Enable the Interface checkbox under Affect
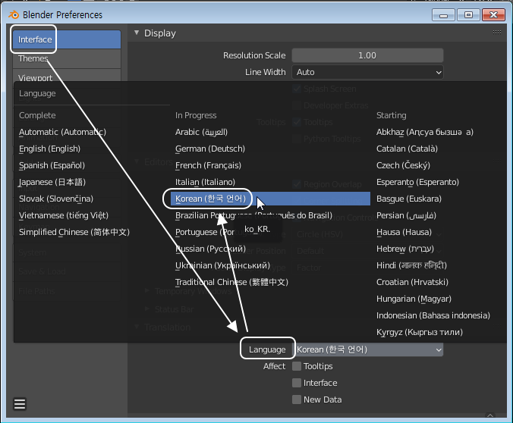The width and height of the screenshot is (513, 423). click(297, 383)
